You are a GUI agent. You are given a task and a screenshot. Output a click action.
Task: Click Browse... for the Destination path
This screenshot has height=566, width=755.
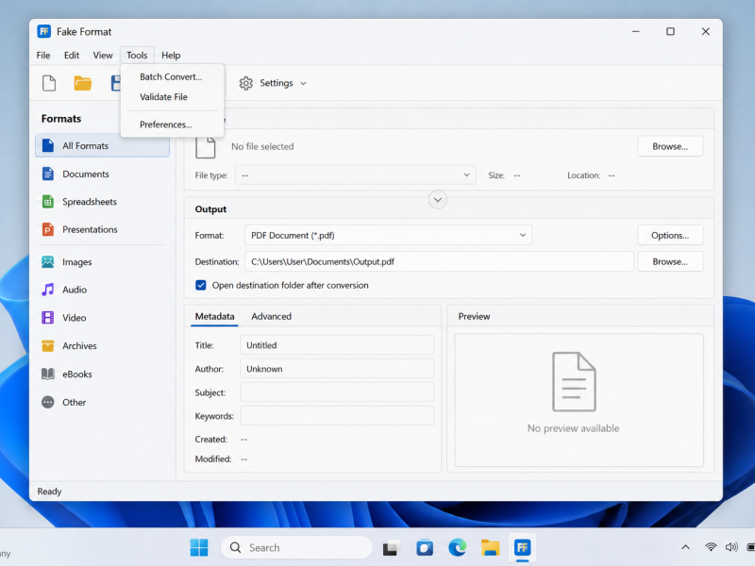click(670, 262)
